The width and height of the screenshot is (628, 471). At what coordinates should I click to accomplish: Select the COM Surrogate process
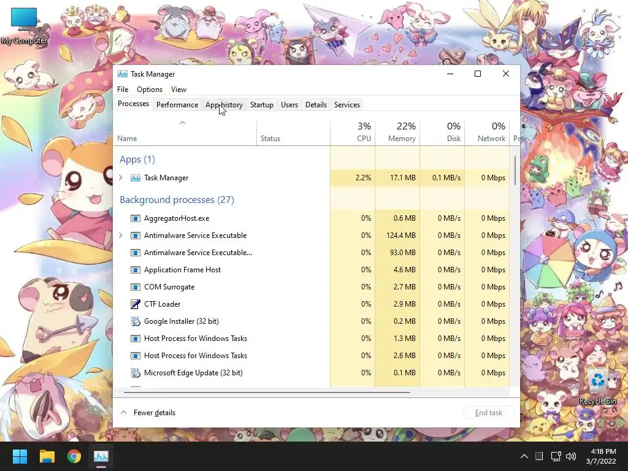point(312,287)
